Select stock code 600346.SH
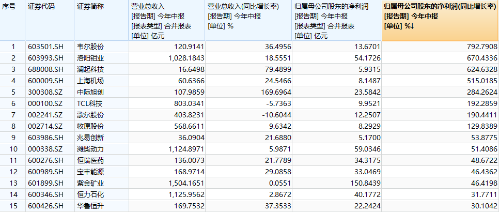This screenshot has height=212, width=499. point(45,195)
